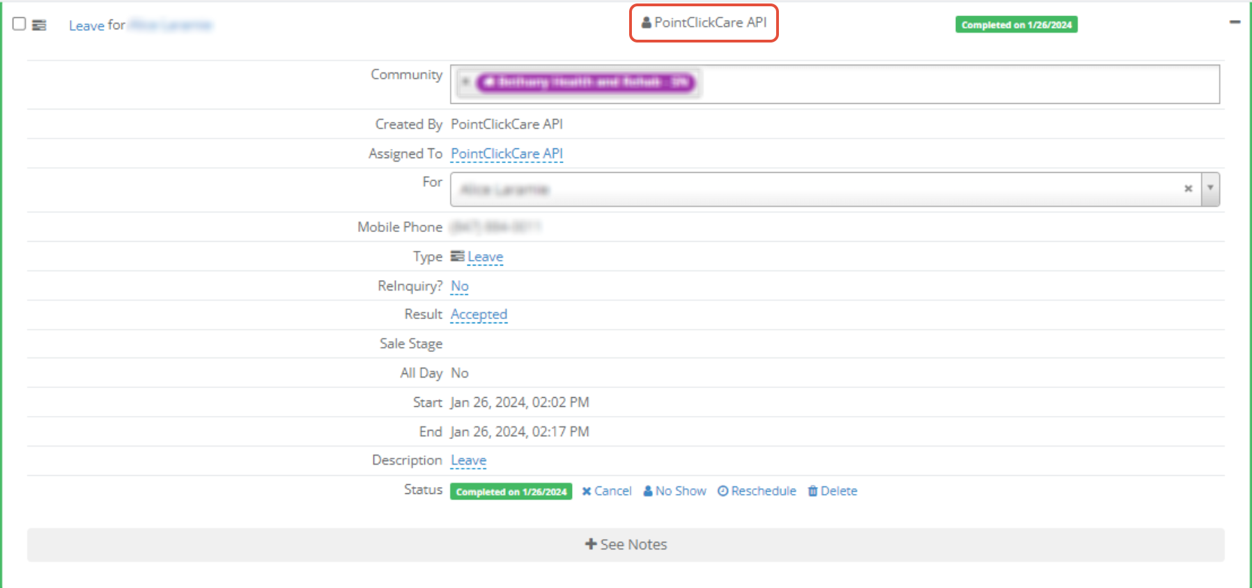Click the For field combo box

click(835, 189)
